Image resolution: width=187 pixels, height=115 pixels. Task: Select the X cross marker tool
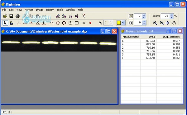click(84, 23)
